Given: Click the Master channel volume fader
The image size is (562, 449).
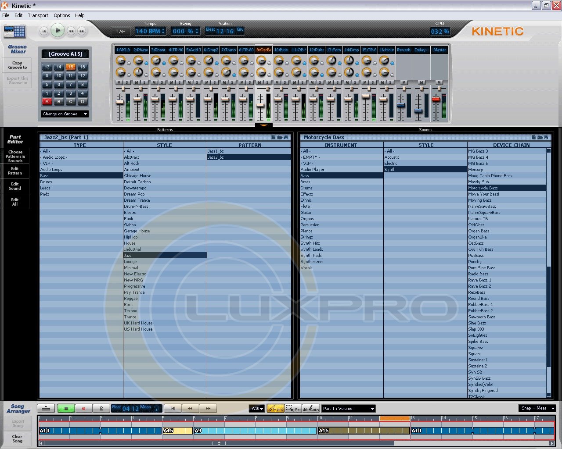Looking at the screenshot, I should tap(436, 100).
